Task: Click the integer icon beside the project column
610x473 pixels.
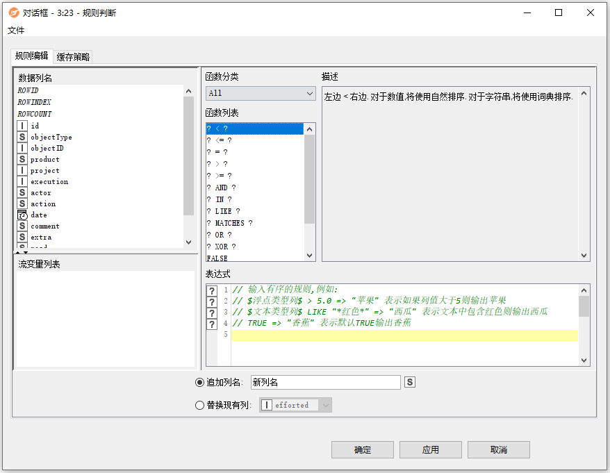Action: click(23, 170)
